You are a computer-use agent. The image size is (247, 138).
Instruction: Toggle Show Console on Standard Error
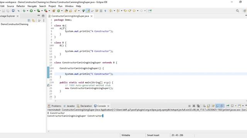click(222, 106)
